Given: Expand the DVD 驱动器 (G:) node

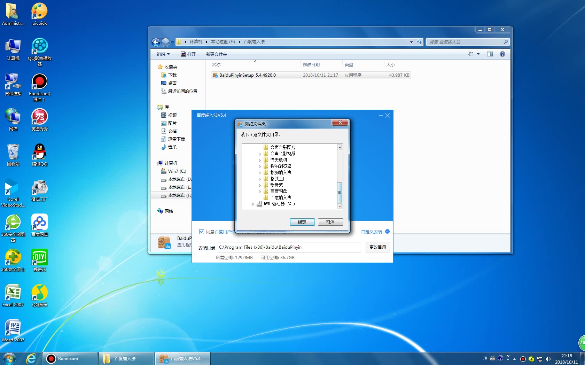Looking at the screenshot, I should click(253, 204).
